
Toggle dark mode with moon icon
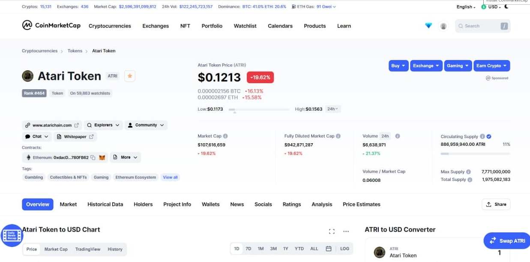pyautogui.click(x=506, y=7)
